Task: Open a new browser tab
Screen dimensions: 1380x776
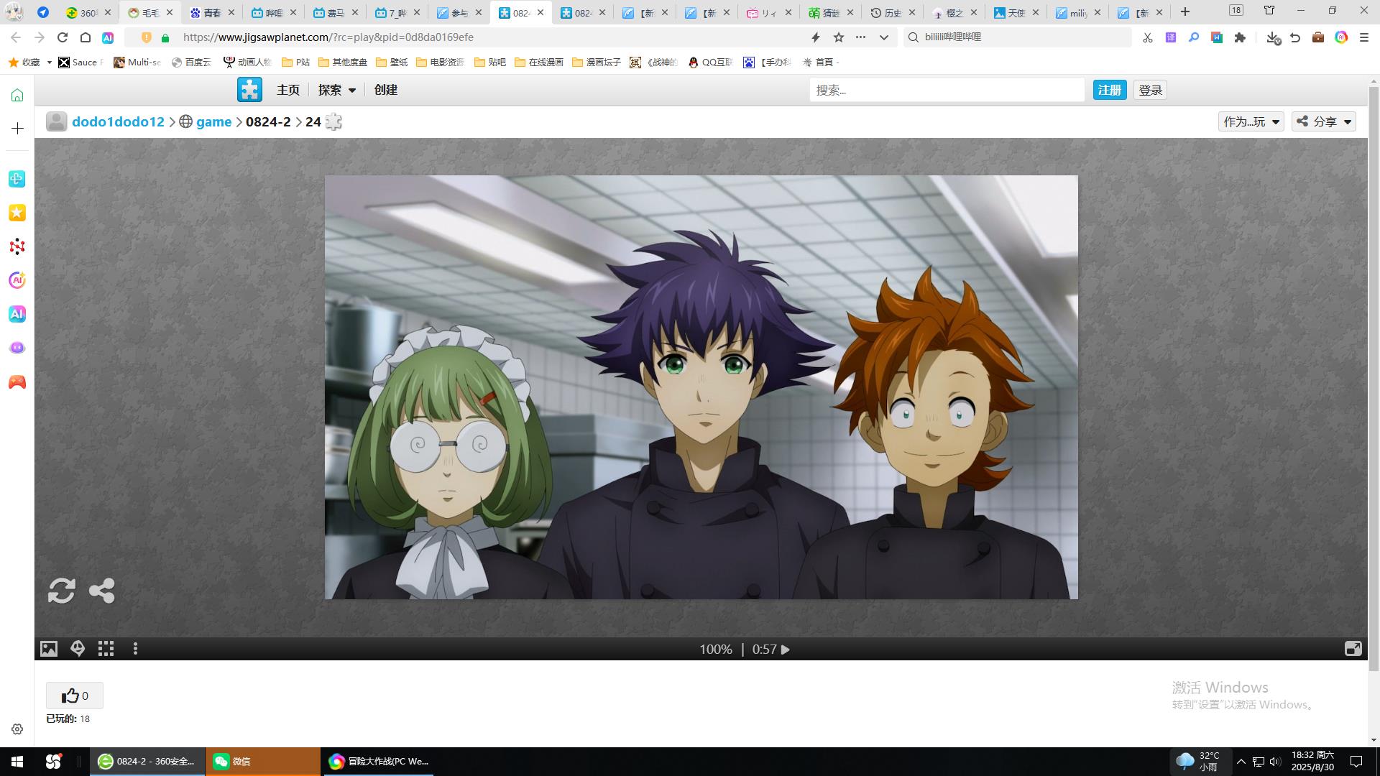Action: 1185,11
